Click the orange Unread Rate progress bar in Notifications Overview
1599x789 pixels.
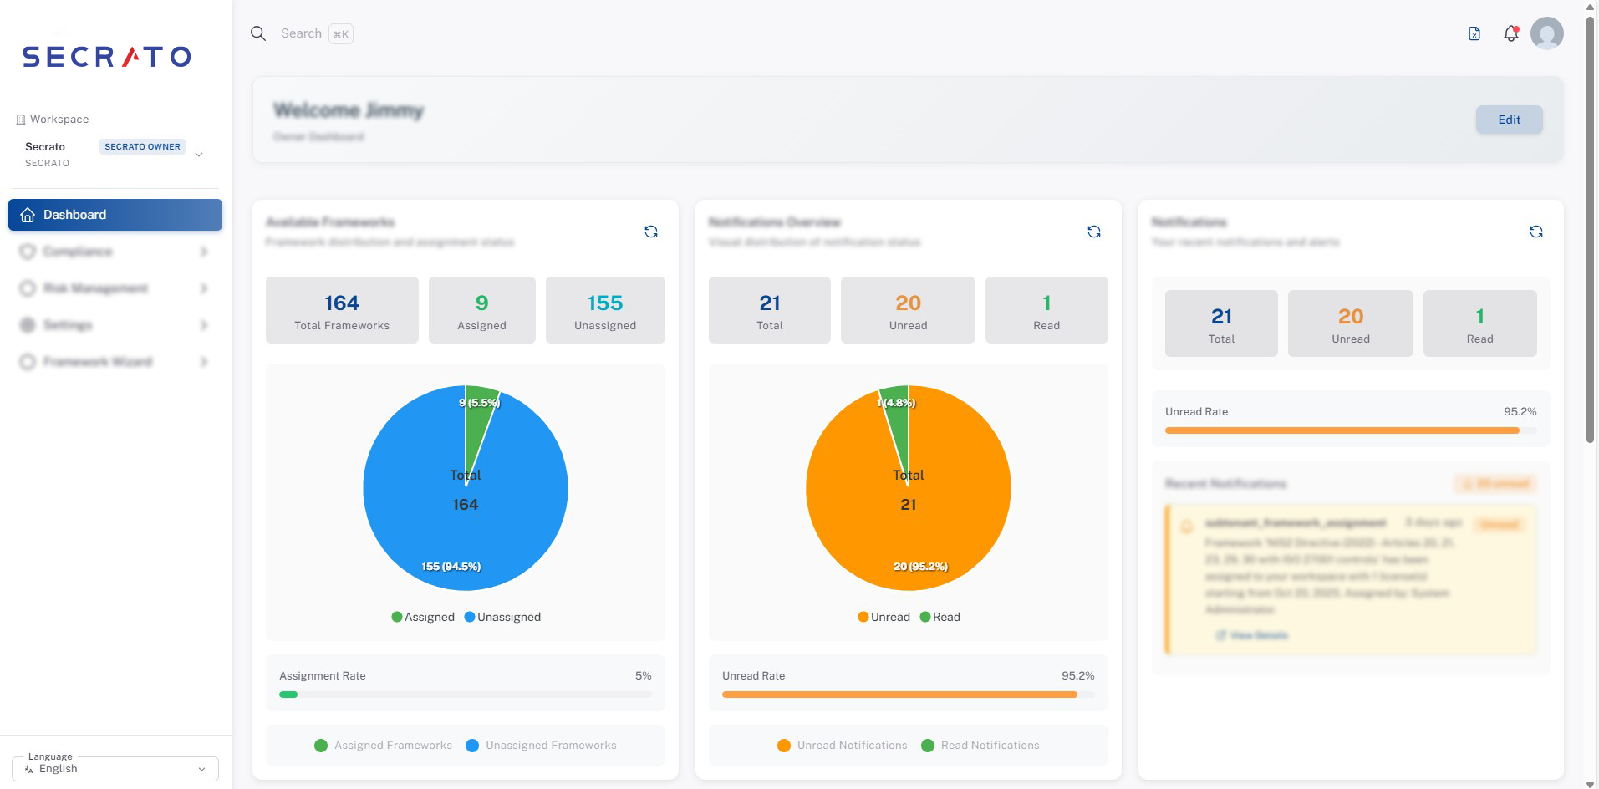click(x=899, y=695)
